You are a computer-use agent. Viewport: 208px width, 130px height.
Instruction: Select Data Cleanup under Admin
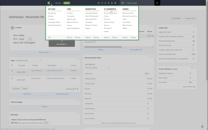(x=127, y=25)
